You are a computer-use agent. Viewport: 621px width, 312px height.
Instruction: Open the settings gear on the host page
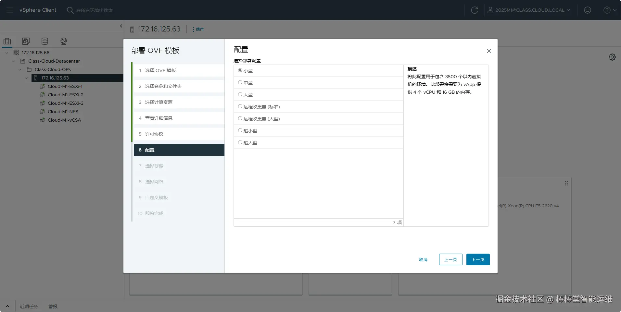612,57
